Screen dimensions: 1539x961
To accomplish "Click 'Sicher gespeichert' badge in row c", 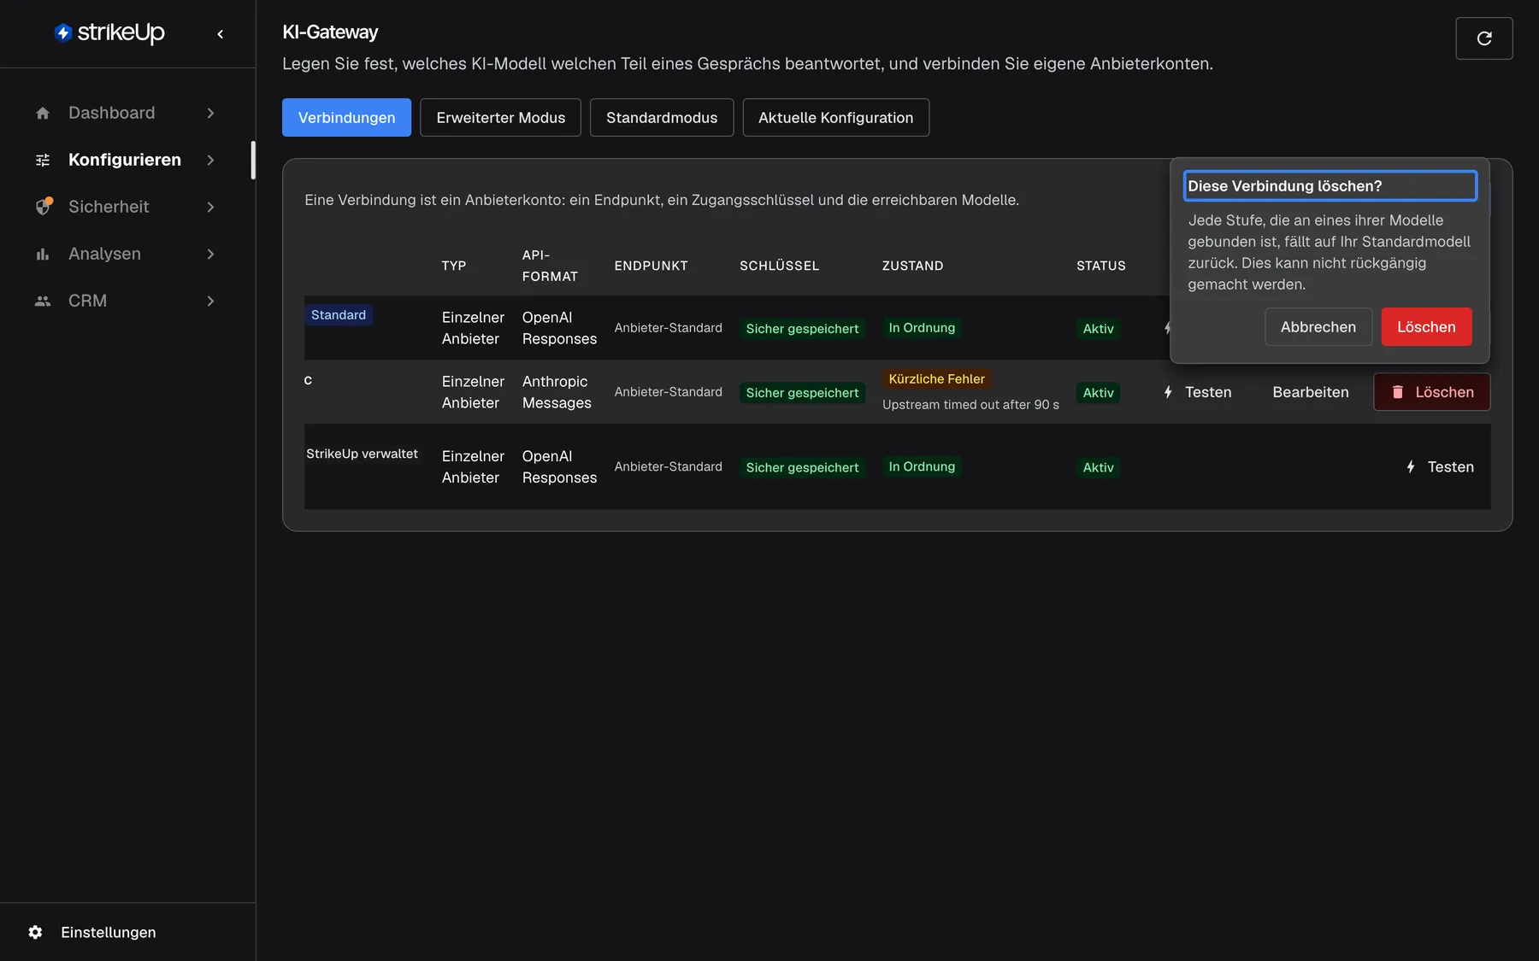I will point(802,393).
